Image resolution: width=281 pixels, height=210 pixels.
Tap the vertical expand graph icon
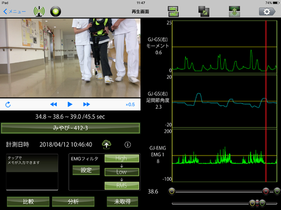pyautogui.click(x=235, y=11)
